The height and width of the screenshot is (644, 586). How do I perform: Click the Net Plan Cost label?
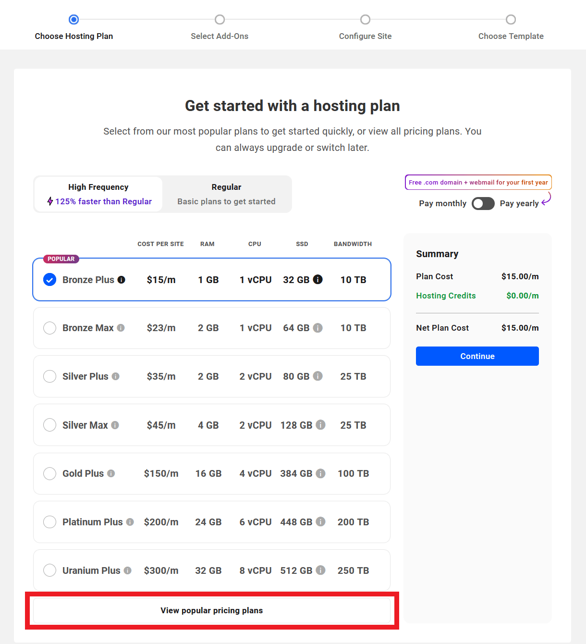point(442,328)
